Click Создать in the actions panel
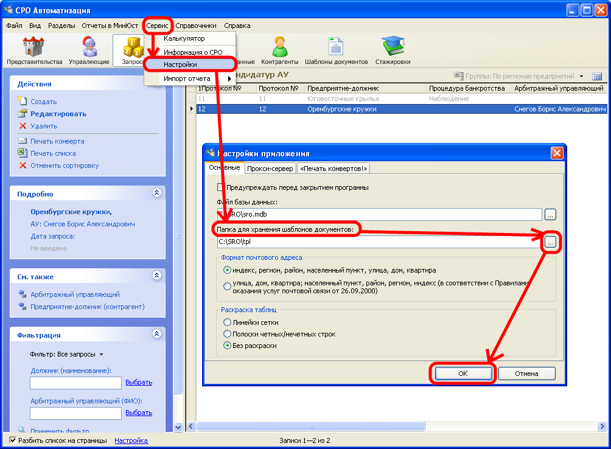 click(43, 102)
